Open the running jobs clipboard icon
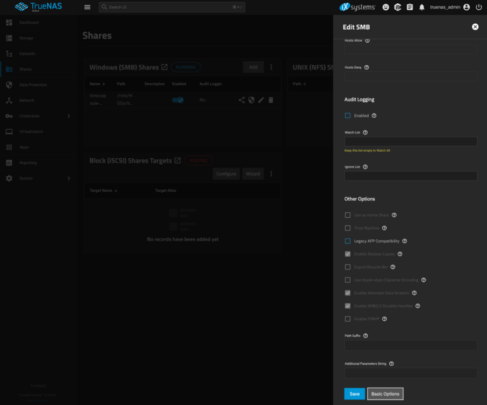The height and width of the screenshot is (405, 487). 409,7
